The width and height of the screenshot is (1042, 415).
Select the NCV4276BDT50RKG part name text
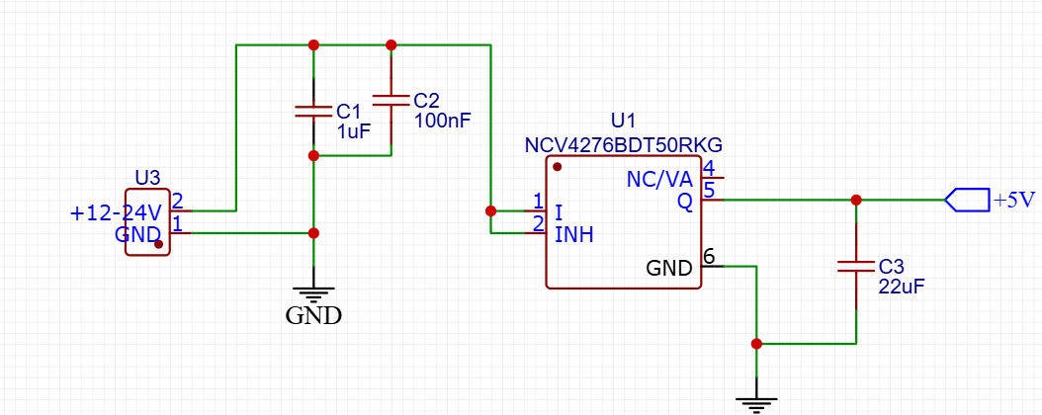(x=624, y=144)
